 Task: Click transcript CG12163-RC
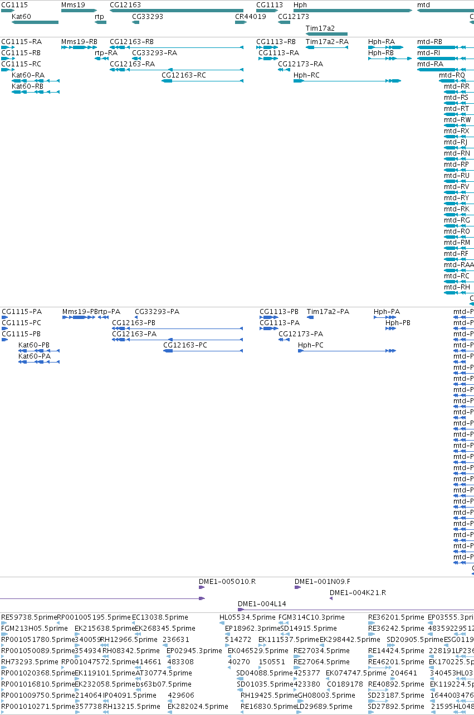[x=184, y=75]
